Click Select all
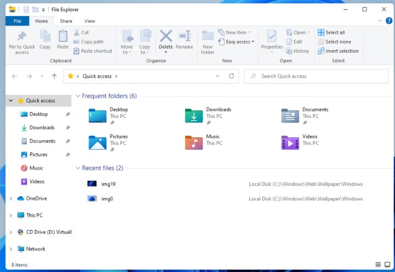 [331, 32]
